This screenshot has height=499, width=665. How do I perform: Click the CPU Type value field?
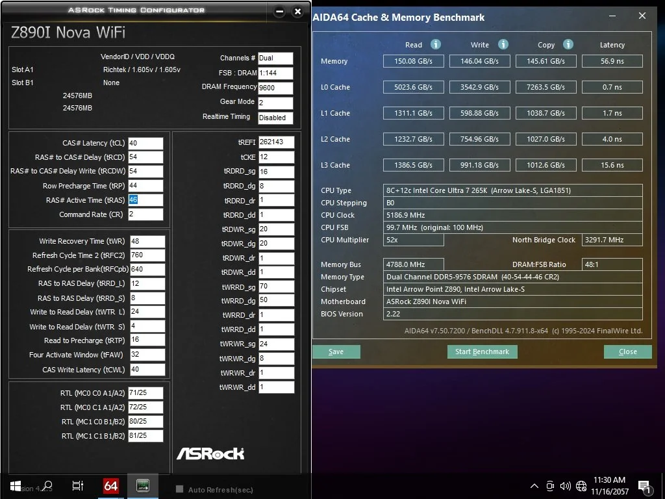tap(513, 190)
